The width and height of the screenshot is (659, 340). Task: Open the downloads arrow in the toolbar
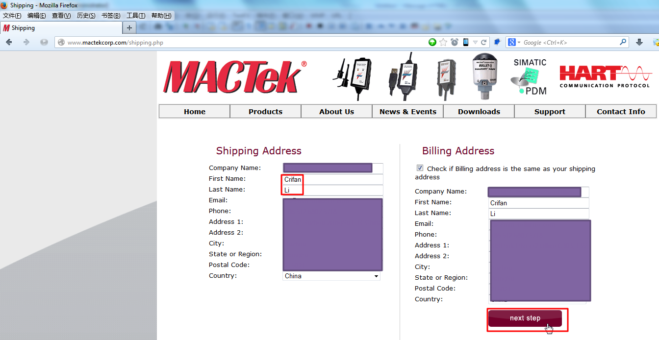639,42
